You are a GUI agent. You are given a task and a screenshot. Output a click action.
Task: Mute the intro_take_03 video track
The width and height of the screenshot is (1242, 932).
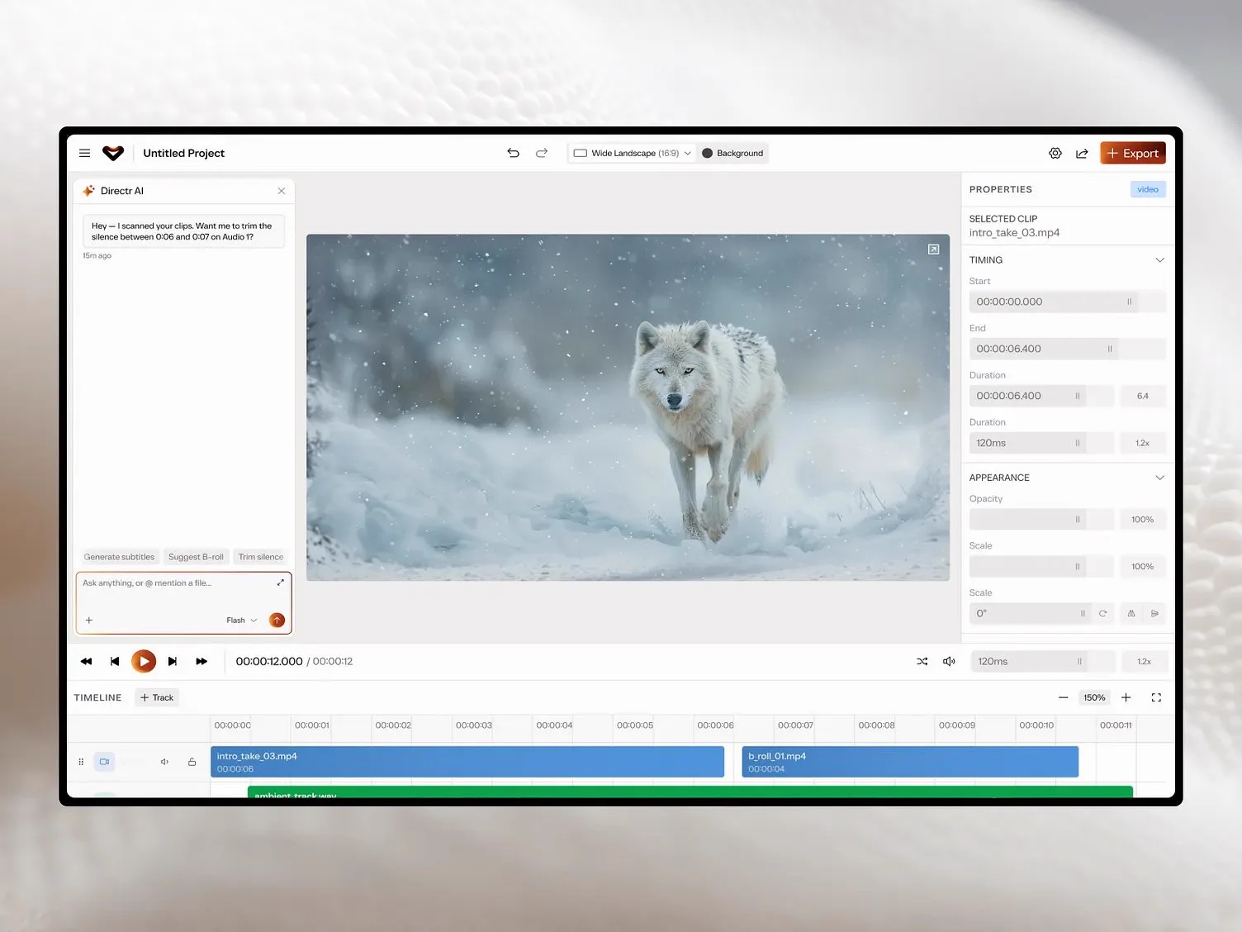click(x=164, y=762)
